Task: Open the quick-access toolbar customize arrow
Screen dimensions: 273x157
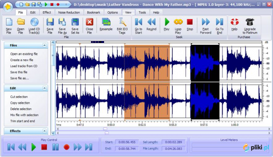Action: [x=66, y=4]
